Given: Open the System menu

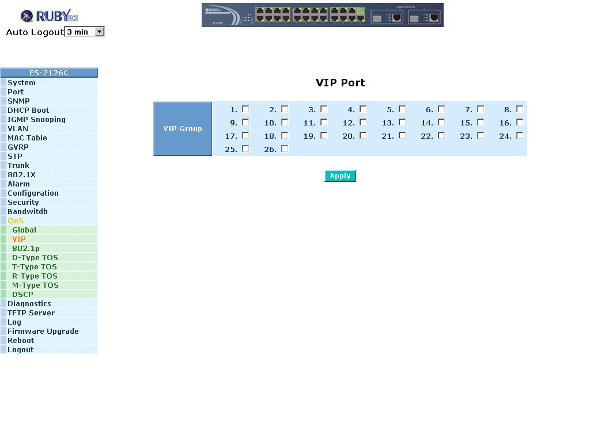Looking at the screenshot, I should point(21,82).
